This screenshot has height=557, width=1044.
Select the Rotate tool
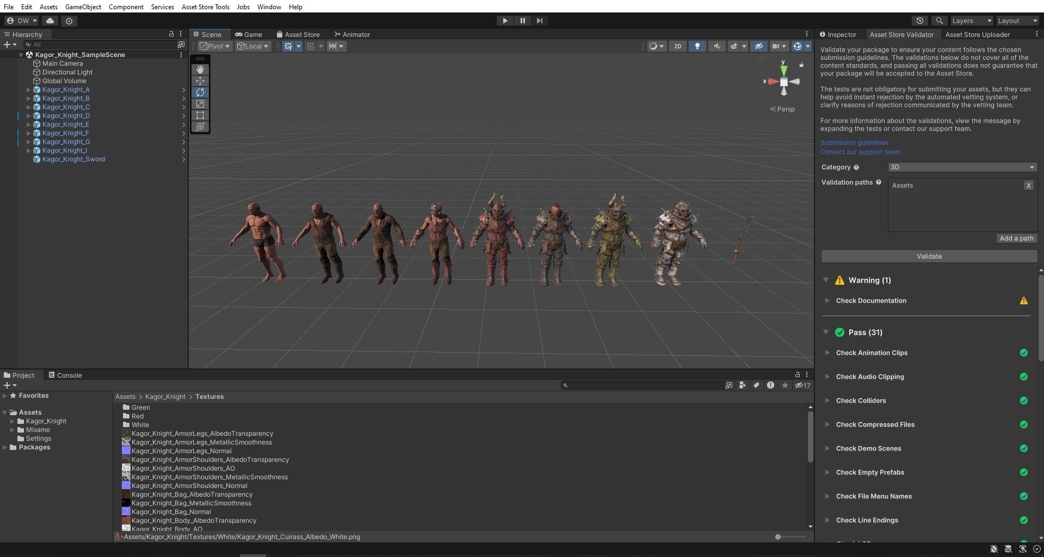(200, 92)
